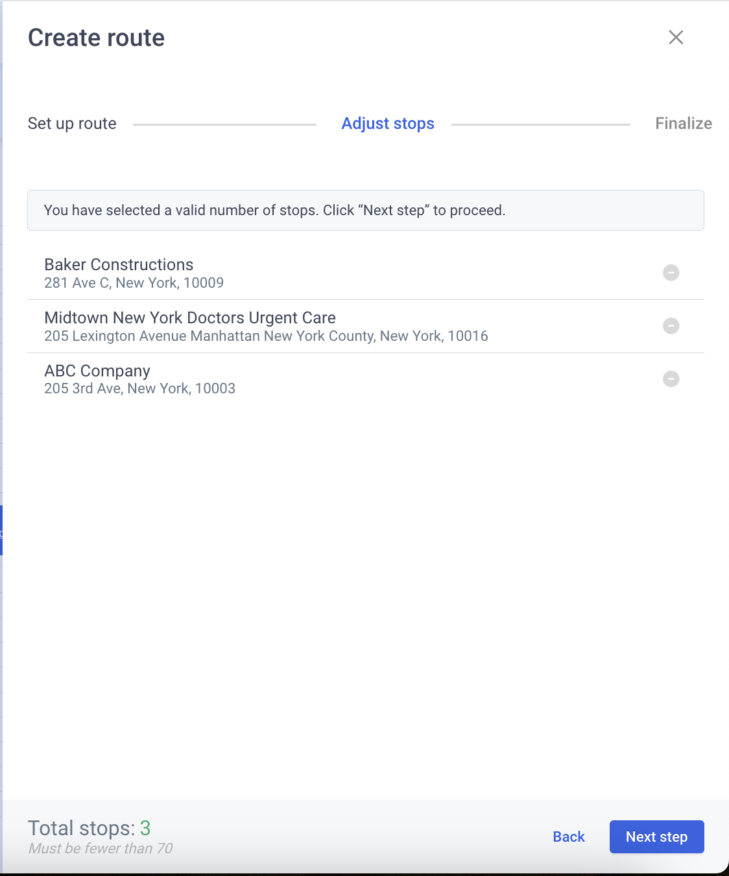Image resolution: width=729 pixels, height=876 pixels.
Task: Click the Next step button
Action: coord(656,837)
